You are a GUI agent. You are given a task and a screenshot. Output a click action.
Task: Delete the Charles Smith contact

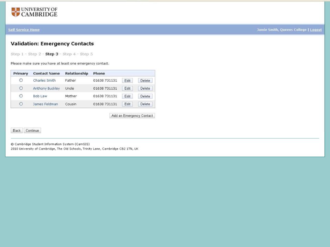pos(145,81)
